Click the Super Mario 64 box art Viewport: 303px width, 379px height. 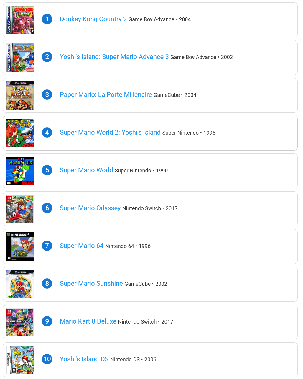[20, 246]
